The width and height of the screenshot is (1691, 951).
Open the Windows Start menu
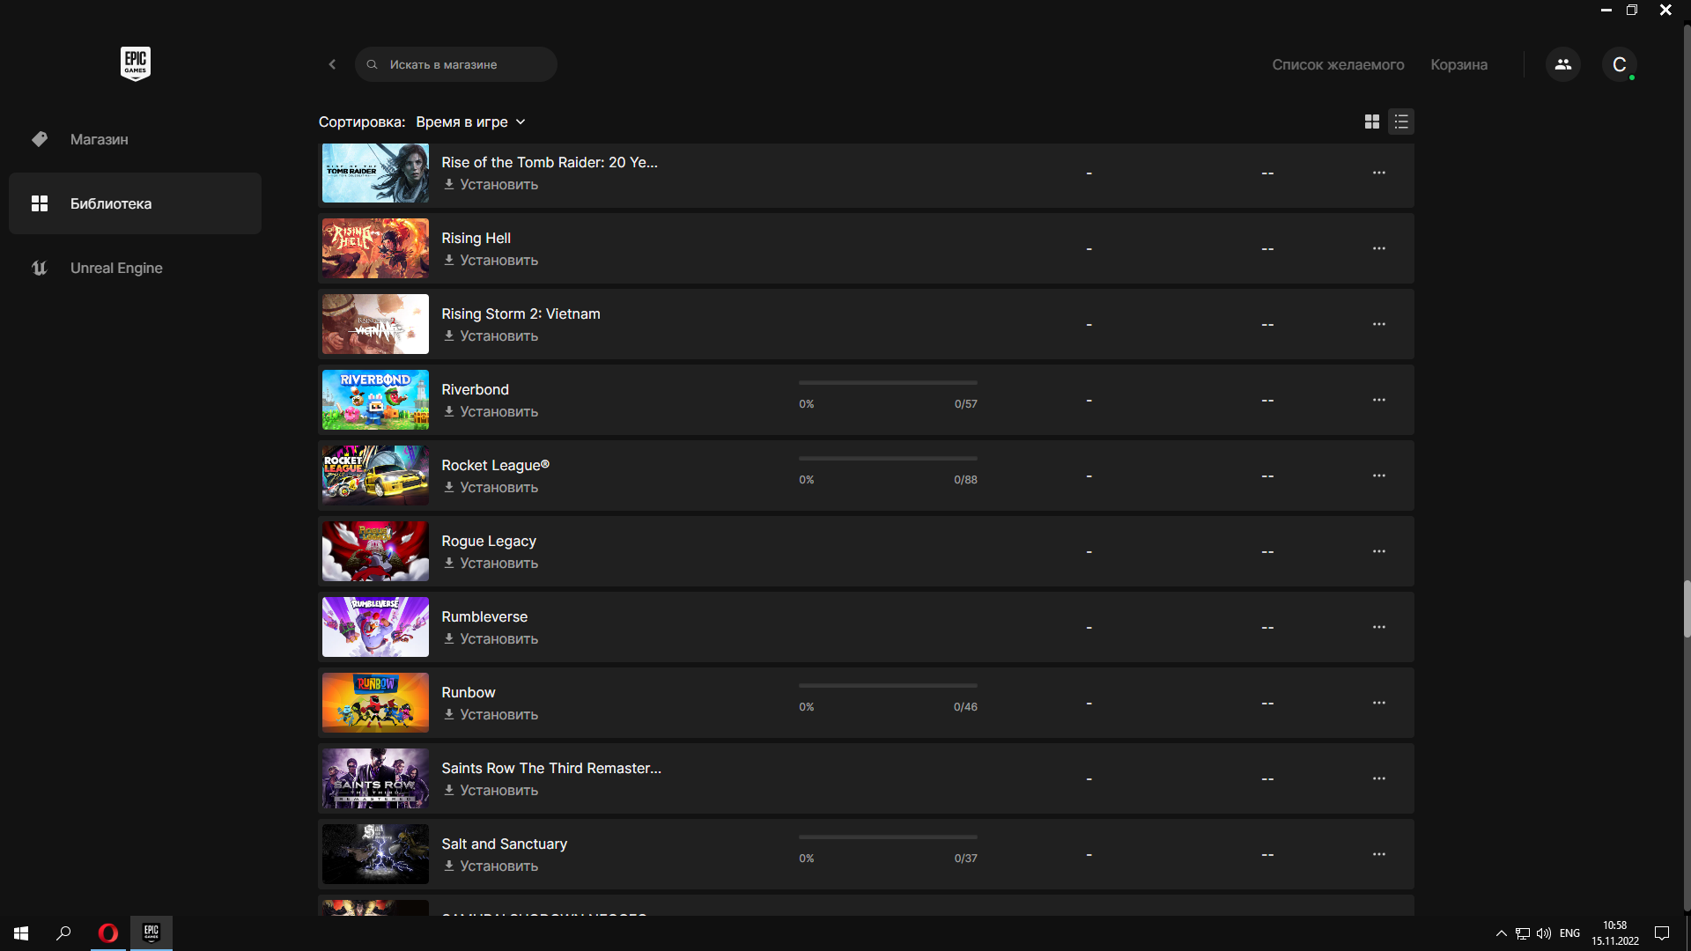coord(21,933)
